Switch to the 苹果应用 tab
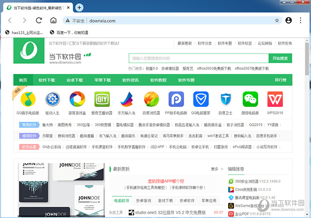Screen dimensions: 311x218 point(209,200)
